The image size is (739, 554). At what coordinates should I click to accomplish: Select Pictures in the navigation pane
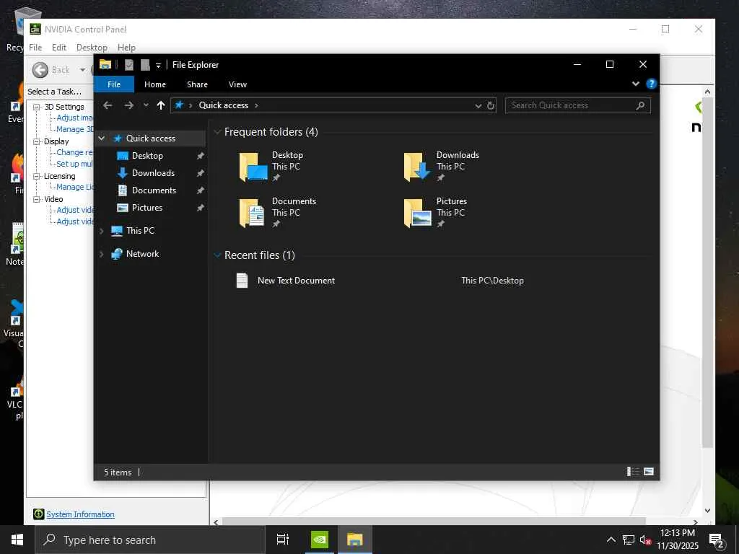pos(147,208)
